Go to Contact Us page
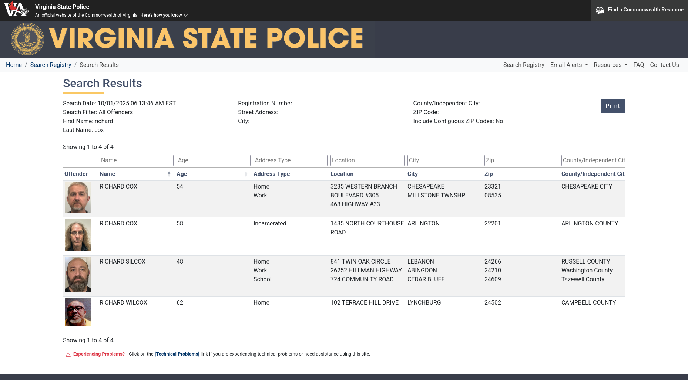688x380 pixels. tap(664, 65)
